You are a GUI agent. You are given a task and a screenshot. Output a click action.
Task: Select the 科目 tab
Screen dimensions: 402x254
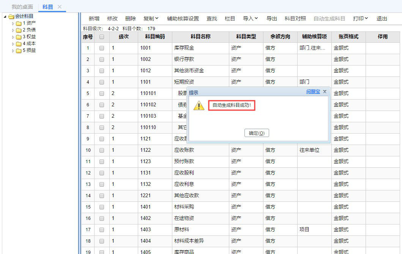(48, 7)
